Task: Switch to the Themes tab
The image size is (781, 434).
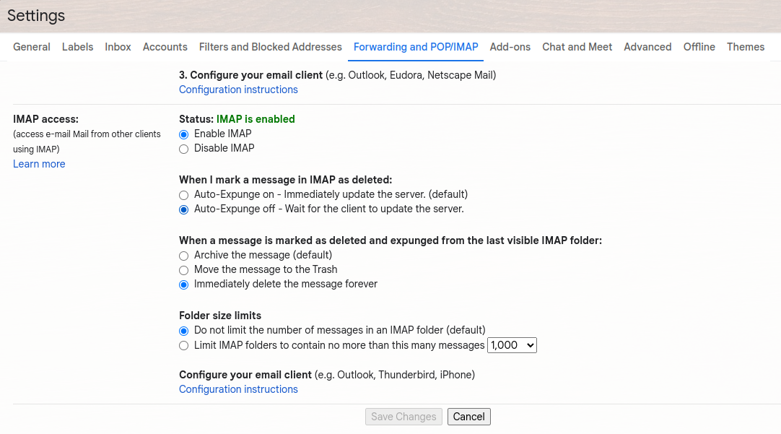Action: click(746, 47)
